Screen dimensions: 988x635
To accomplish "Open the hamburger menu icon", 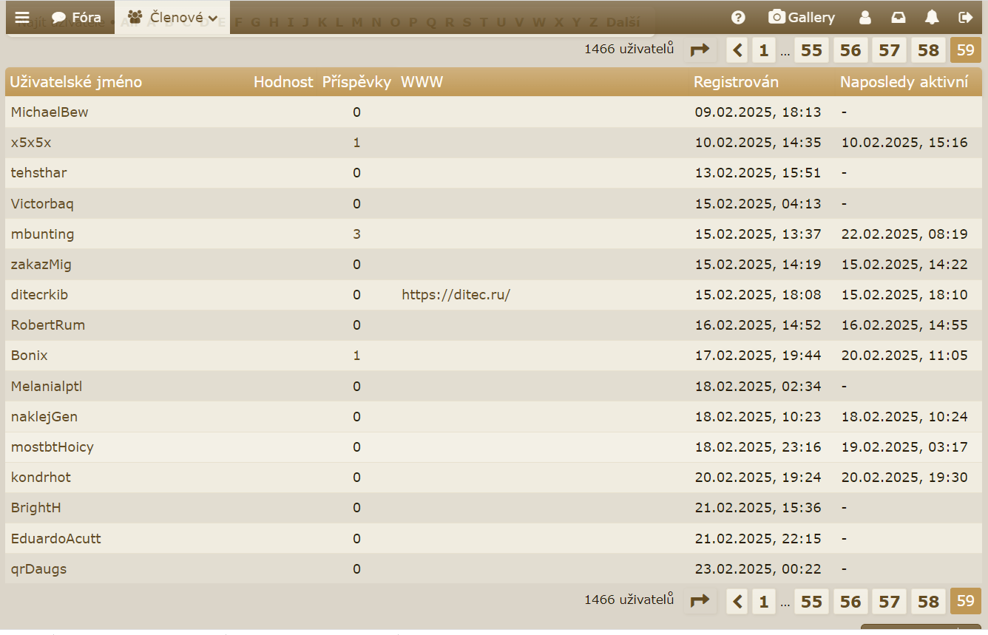I will pos(22,17).
